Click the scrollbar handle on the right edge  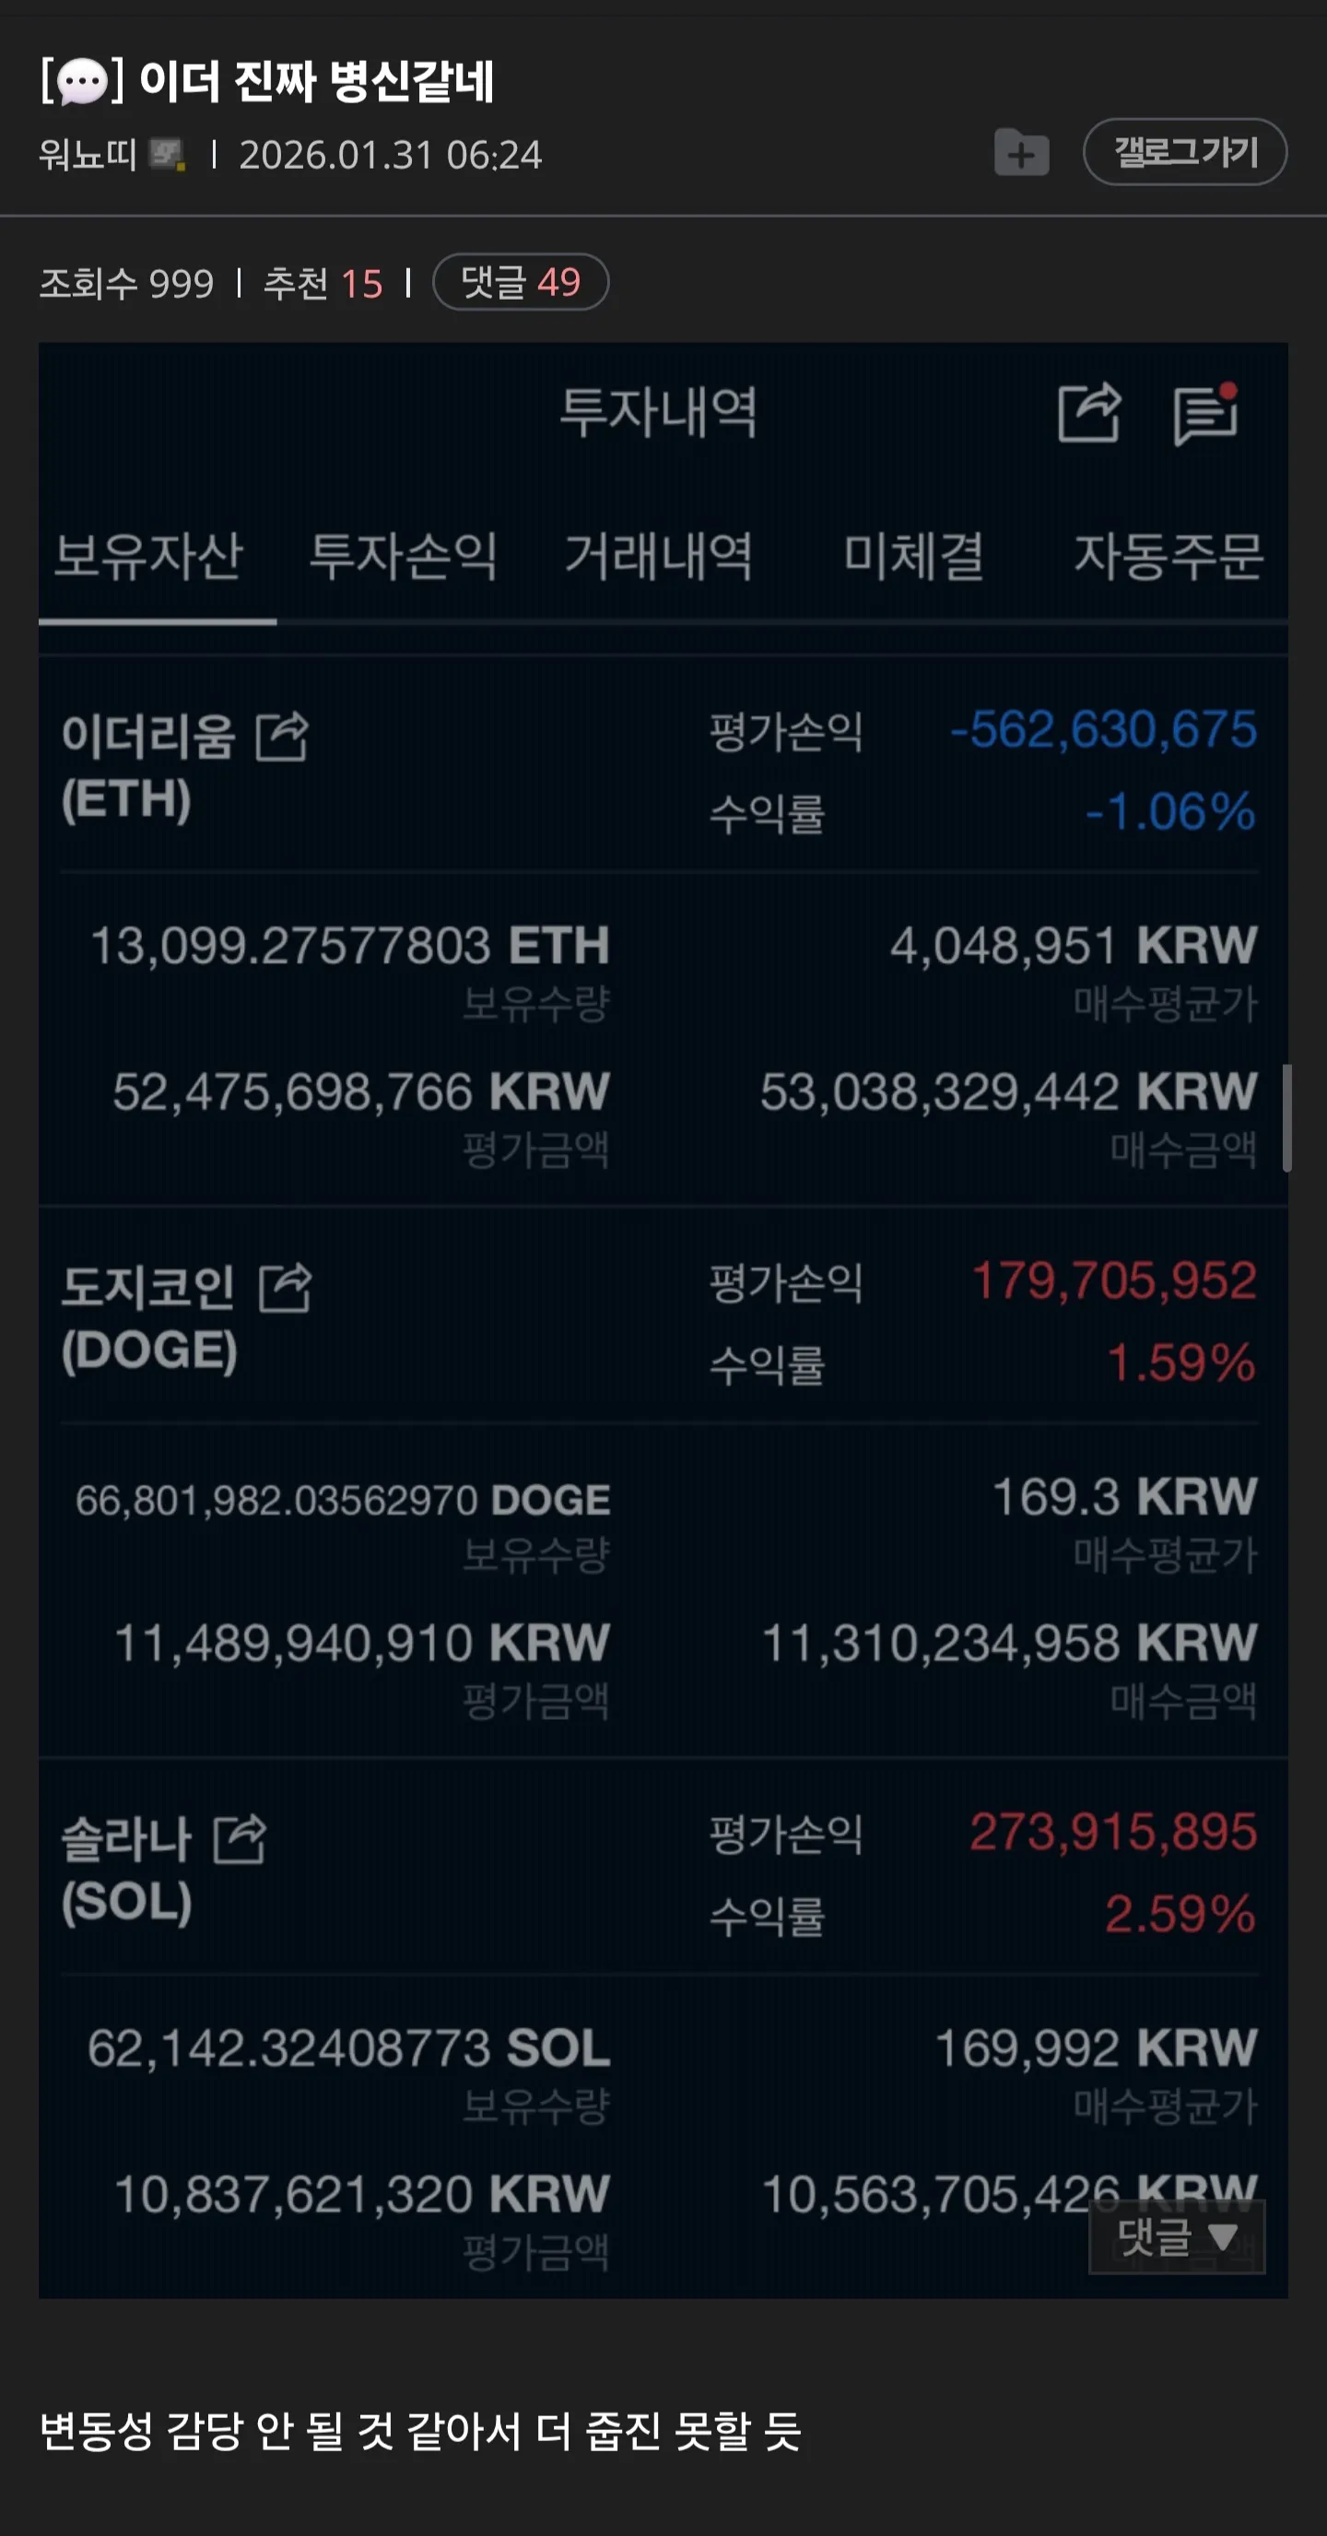pyautogui.click(x=1286, y=1117)
